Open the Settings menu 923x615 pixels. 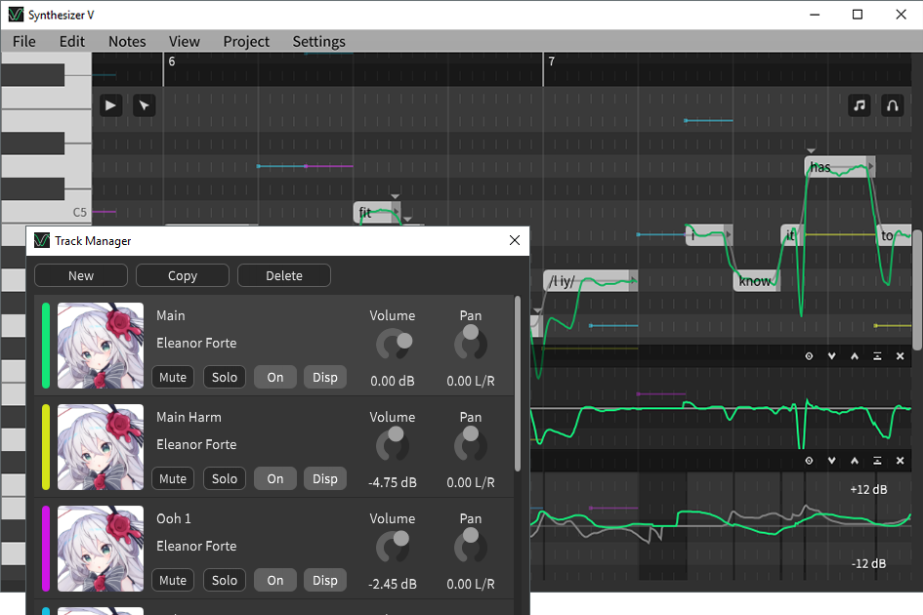[x=319, y=41]
